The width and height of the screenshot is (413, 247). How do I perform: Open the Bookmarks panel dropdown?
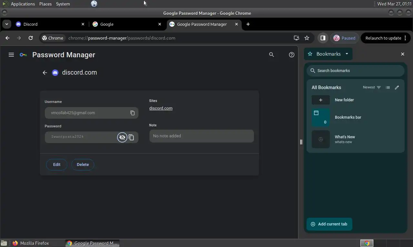click(x=347, y=54)
